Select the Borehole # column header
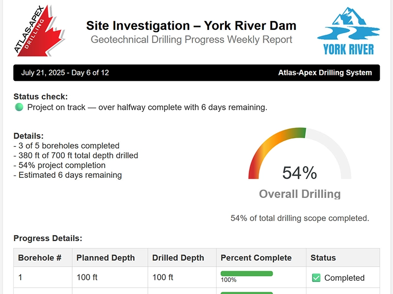Viewport: 393px width, 294px height. 40,258
